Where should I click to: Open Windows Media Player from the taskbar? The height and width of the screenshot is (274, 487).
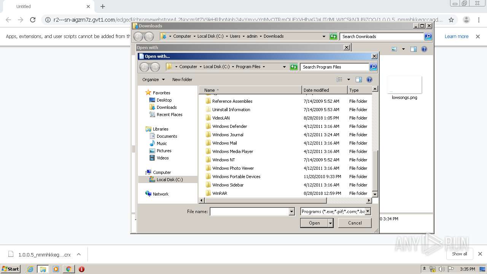coord(56,269)
